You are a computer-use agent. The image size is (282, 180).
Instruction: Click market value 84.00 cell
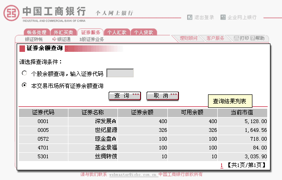pyautogui.click(x=242, y=148)
